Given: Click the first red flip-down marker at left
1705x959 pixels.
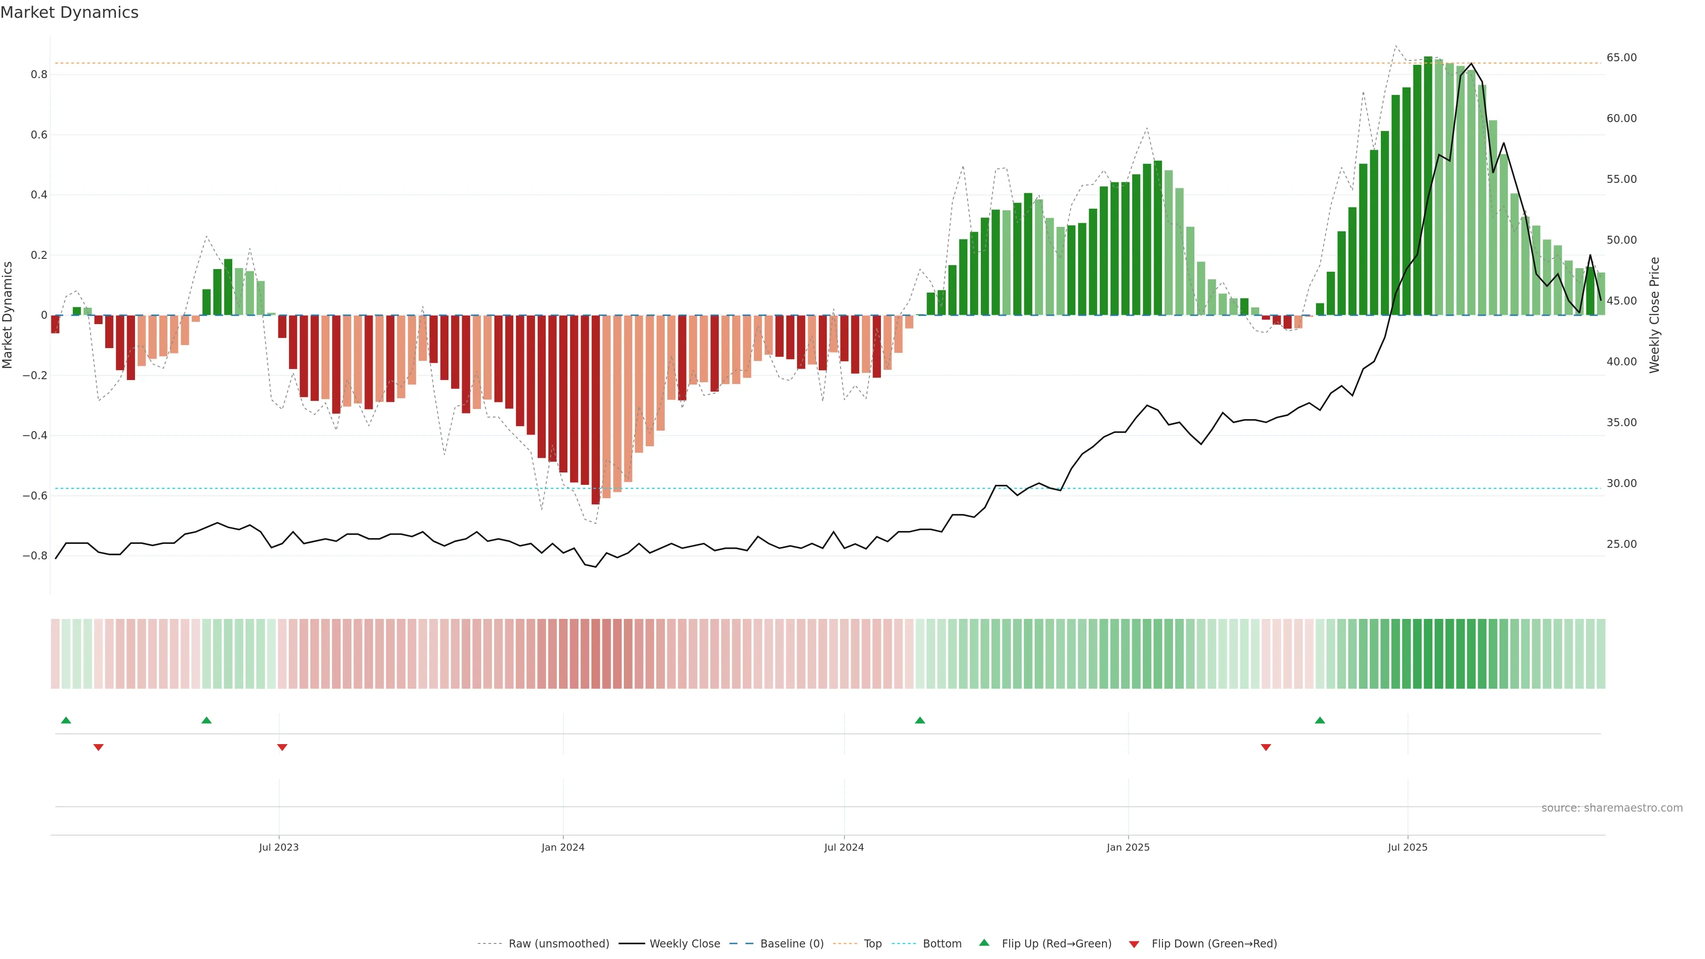Looking at the screenshot, I should pyautogui.click(x=99, y=747).
